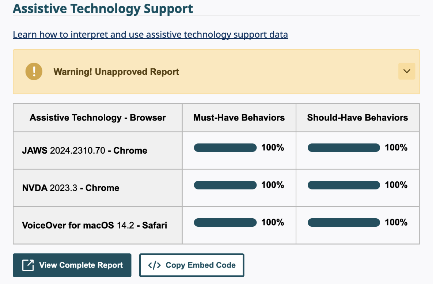Click the VoiceOver Must-Have Behaviors progress bar
440x284 pixels.
(x=225, y=222)
